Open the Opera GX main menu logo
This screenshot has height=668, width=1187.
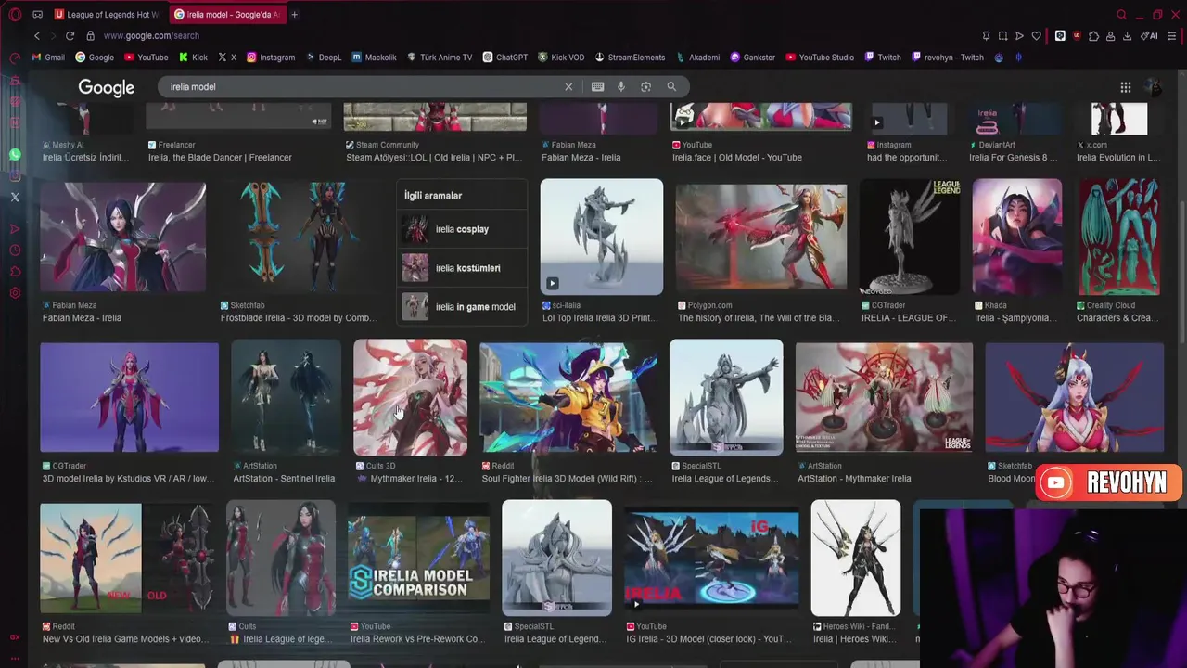(15, 15)
